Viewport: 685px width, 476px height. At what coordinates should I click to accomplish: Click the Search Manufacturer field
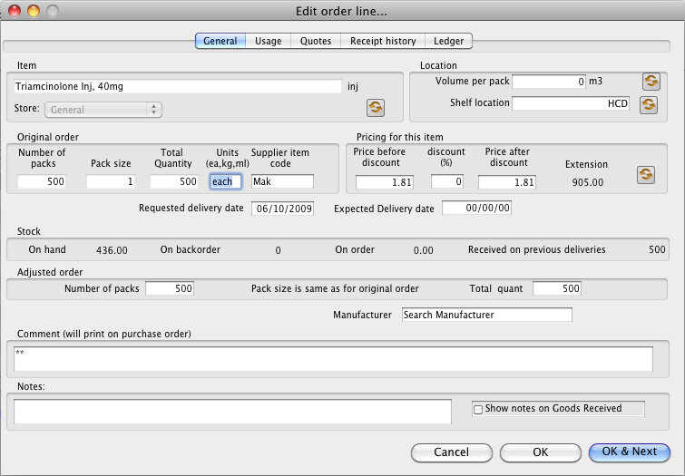486,315
